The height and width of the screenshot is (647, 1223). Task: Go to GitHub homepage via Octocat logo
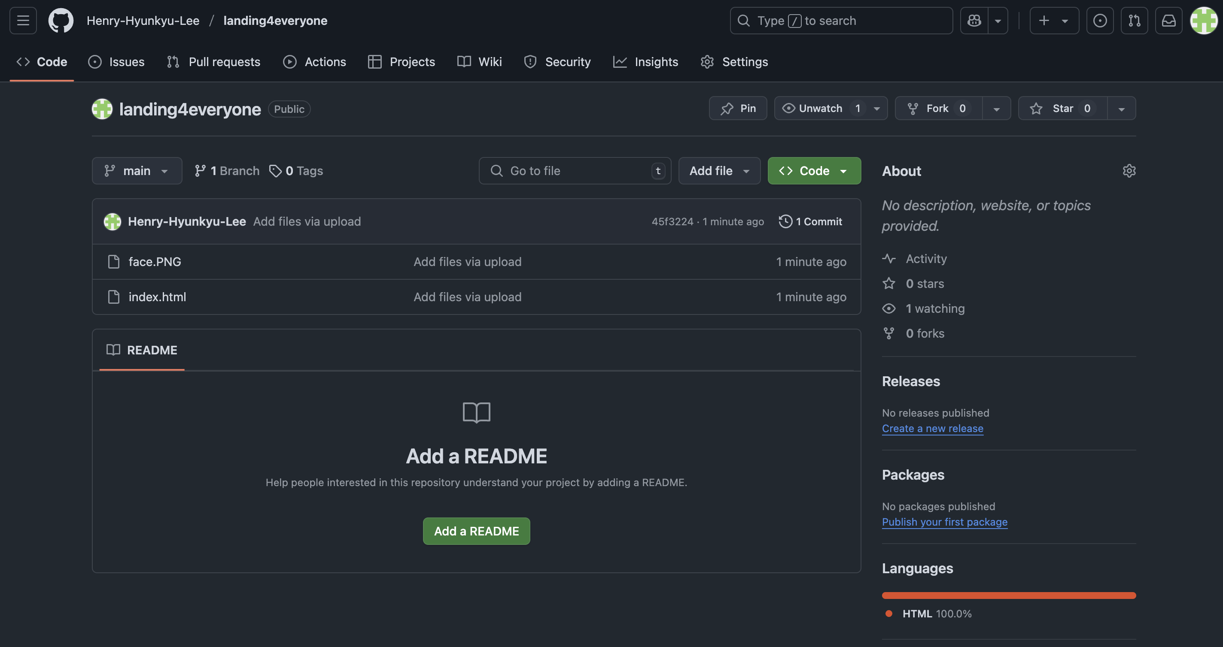click(61, 21)
